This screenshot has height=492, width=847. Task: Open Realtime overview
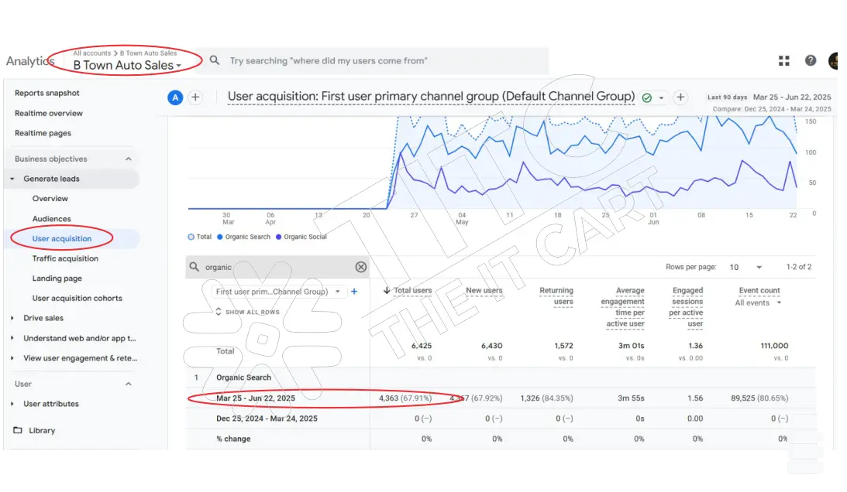tap(49, 113)
